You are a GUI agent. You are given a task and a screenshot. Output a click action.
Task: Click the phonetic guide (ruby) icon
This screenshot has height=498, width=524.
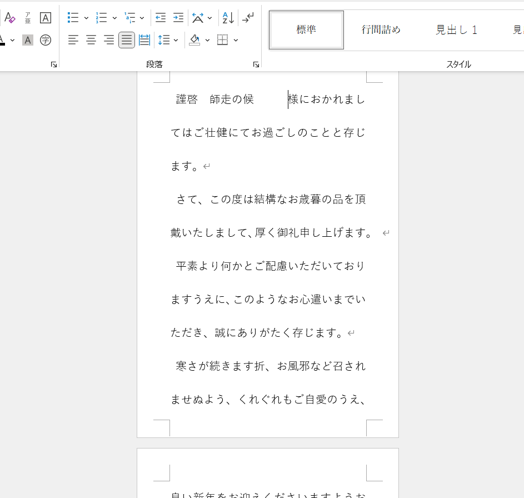pyautogui.click(x=28, y=18)
